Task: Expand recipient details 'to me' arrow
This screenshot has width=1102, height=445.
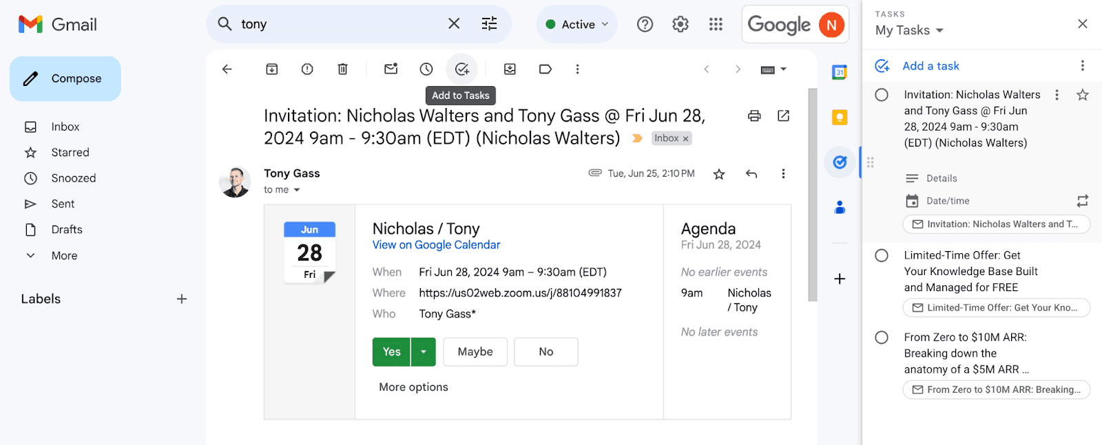Action: point(297,190)
